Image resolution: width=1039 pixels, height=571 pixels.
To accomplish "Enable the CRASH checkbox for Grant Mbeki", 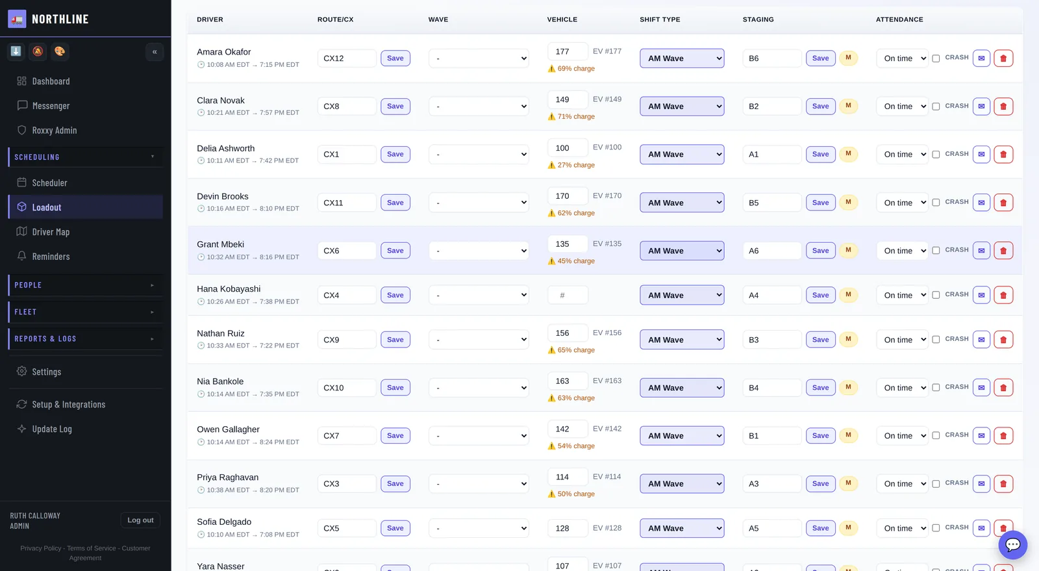I will pos(936,251).
